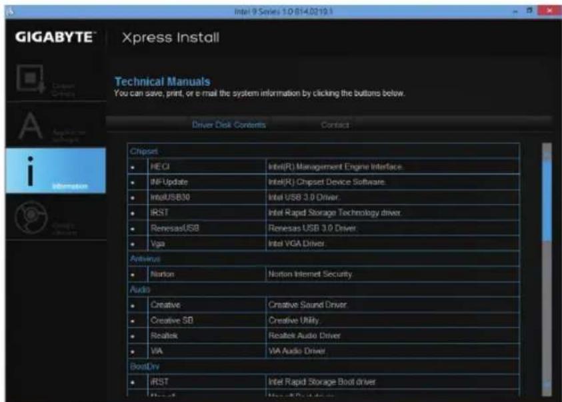Open the Application Software sidebar icon

click(30, 125)
